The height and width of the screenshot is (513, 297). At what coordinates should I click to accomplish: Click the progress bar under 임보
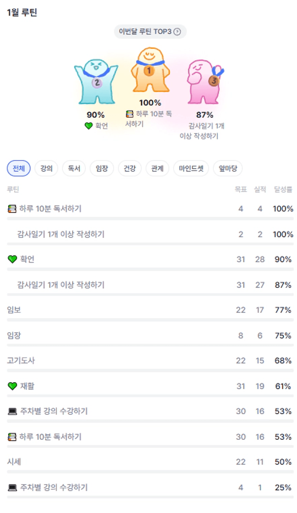(150, 320)
